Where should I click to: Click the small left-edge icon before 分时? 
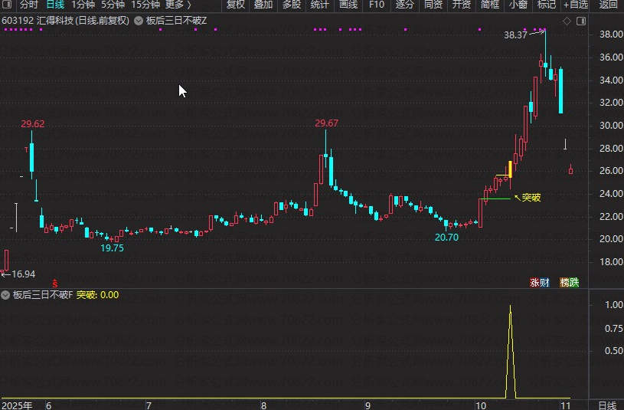coord(8,5)
